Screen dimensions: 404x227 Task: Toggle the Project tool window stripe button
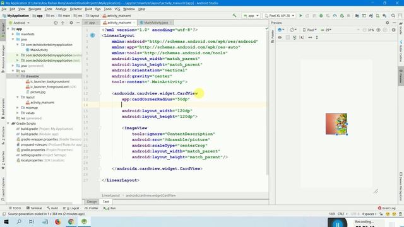click(3, 30)
